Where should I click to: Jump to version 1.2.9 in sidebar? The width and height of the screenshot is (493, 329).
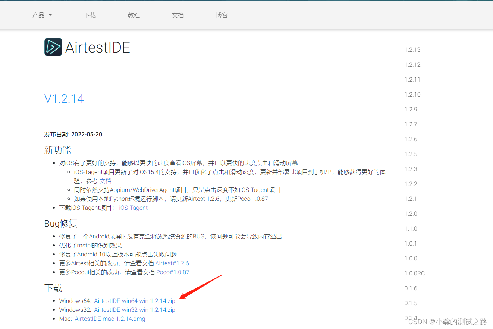411,110
